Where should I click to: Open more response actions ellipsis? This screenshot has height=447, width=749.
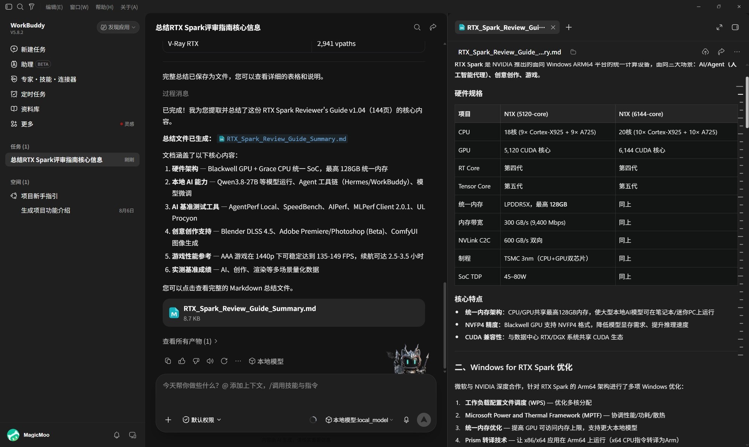pos(238,361)
